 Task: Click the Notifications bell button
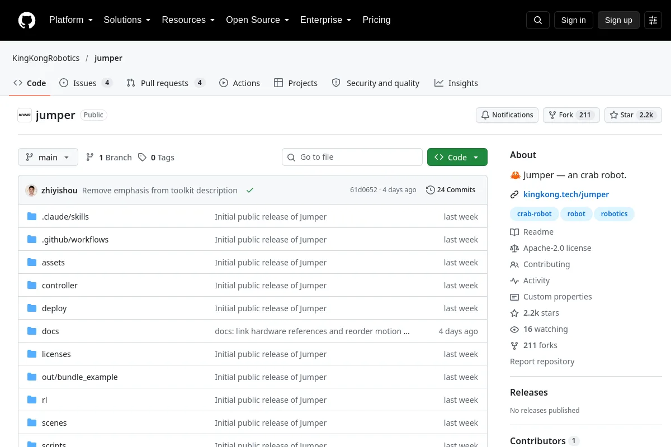[x=507, y=115]
